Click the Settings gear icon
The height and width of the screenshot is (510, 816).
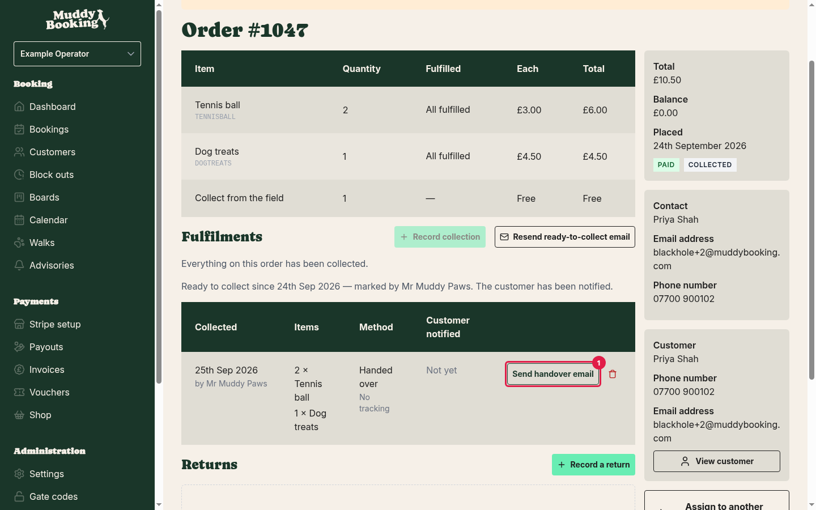[19, 474]
